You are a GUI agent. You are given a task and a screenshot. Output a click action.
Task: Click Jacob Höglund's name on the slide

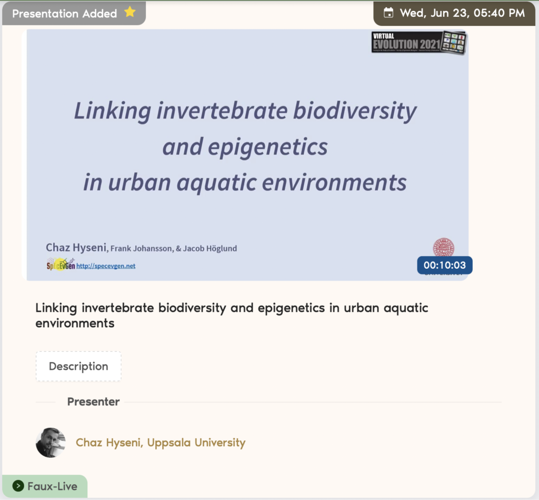(x=210, y=248)
